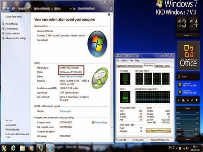The height and width of the screenshot is (152, 203).
Task: Open the second Local Disk gadget entry
Action: [187, 92]
